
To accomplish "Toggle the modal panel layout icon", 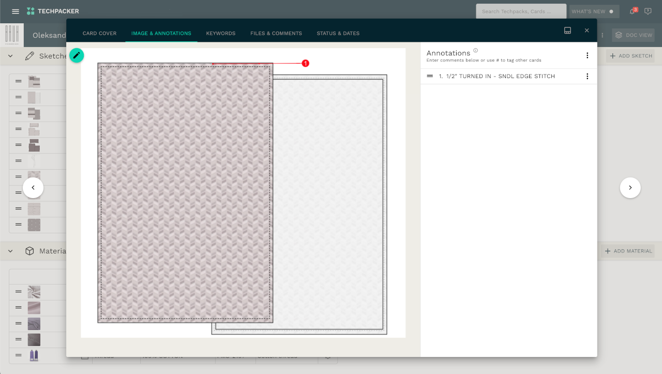I will coord(567,31).
